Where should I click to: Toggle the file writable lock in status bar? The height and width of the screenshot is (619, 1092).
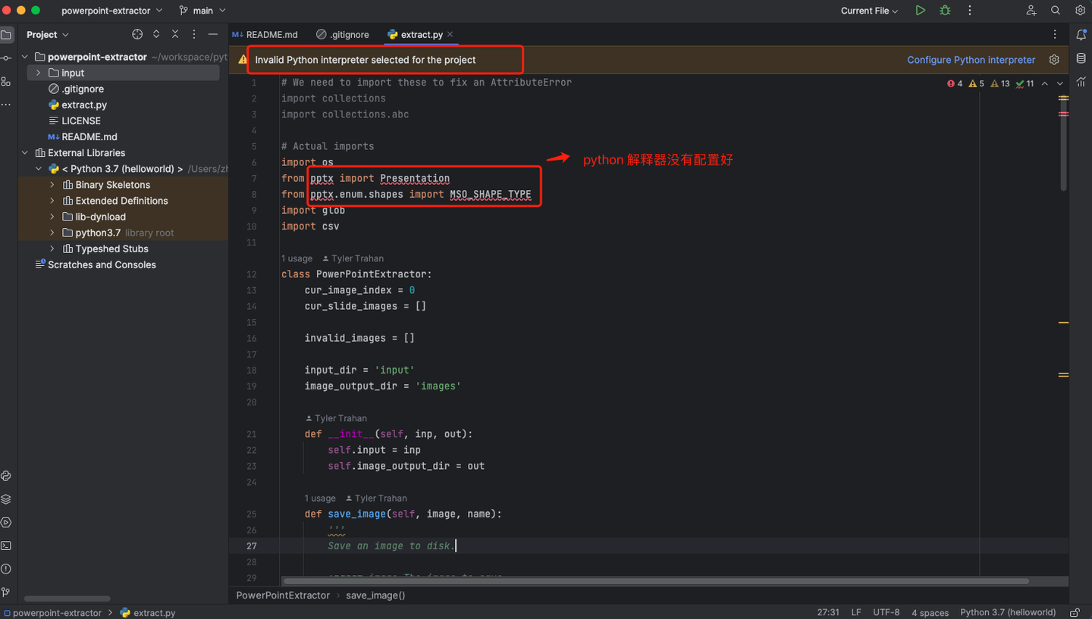[x=1075, y=612]
